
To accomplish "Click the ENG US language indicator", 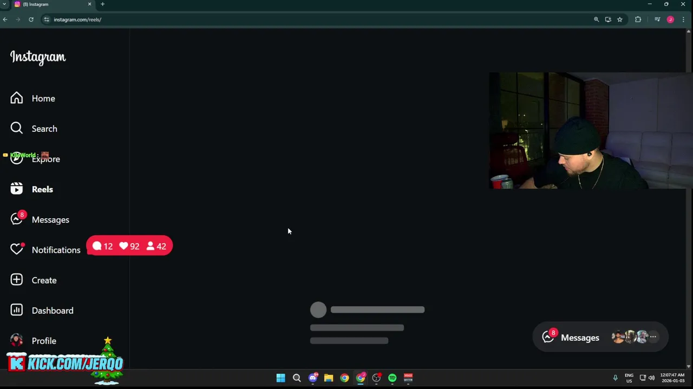I will pos(629,378).
